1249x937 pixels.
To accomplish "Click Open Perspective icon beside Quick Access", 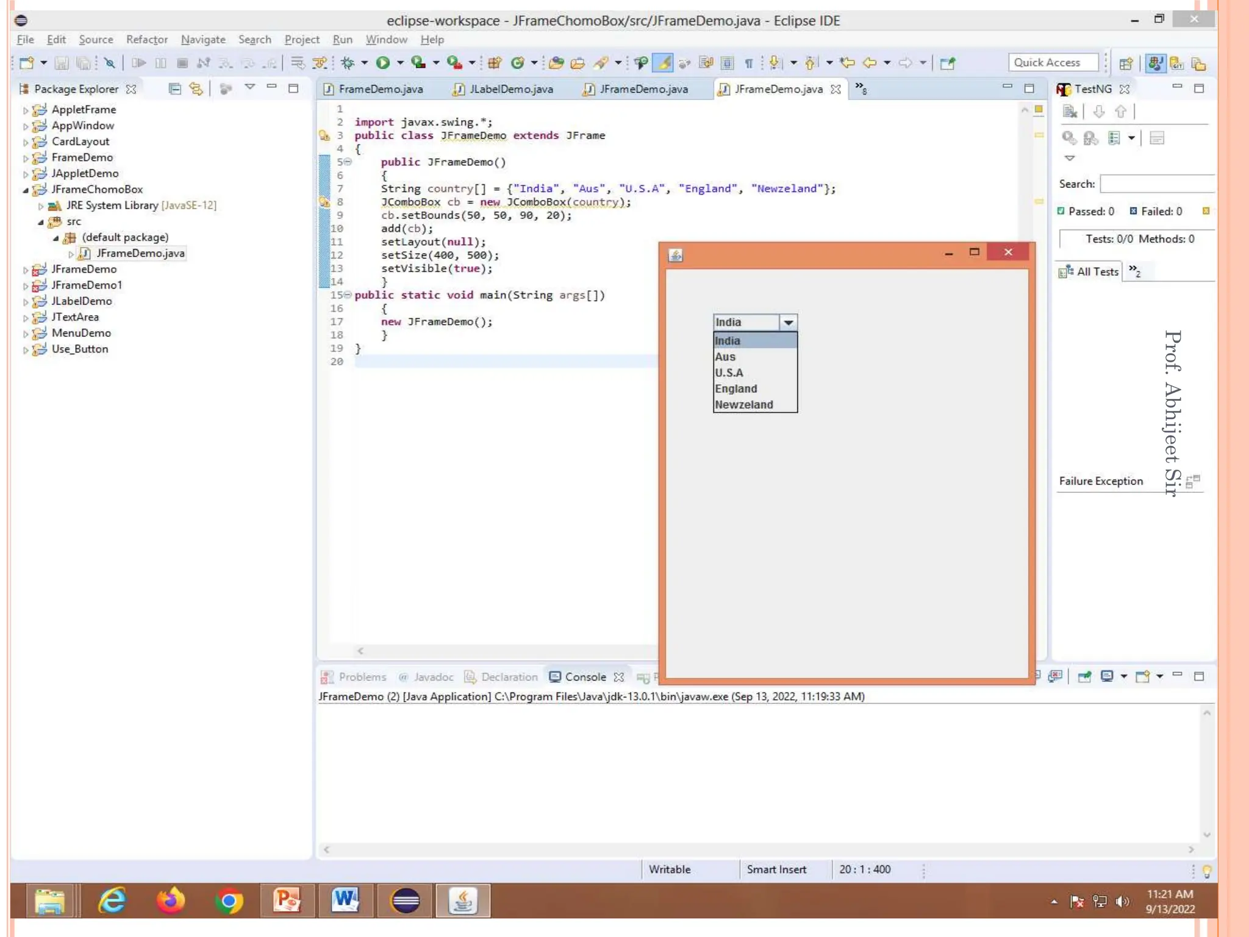I will pos(1126,63).
